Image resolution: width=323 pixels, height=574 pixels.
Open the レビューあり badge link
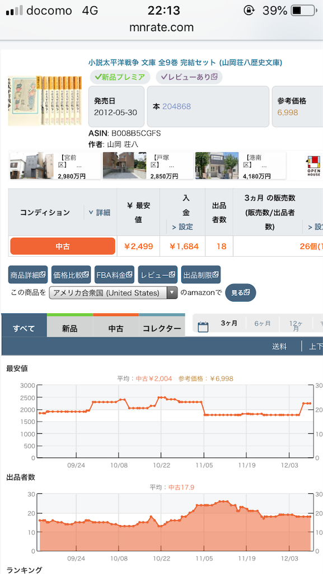click(x=189, y=77)
